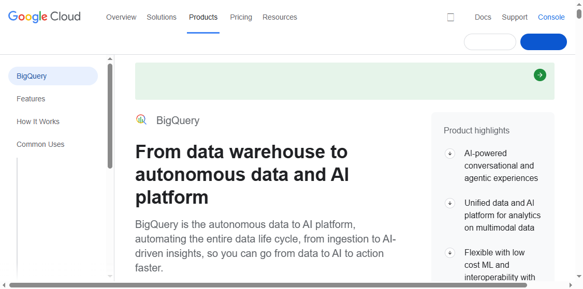Open the Support link
The height and width of the screenshot is (289, 583).
(x=515, y=17)
